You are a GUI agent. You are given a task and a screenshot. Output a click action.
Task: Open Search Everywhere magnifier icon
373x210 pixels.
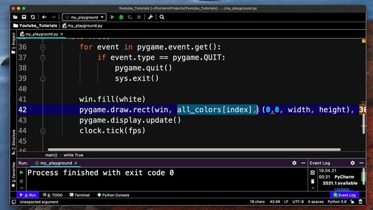[162, 17]
